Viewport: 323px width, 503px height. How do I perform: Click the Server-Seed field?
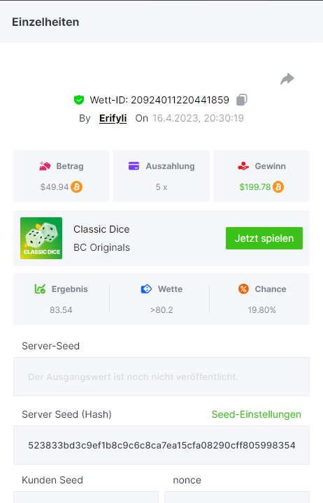[161, 377]
